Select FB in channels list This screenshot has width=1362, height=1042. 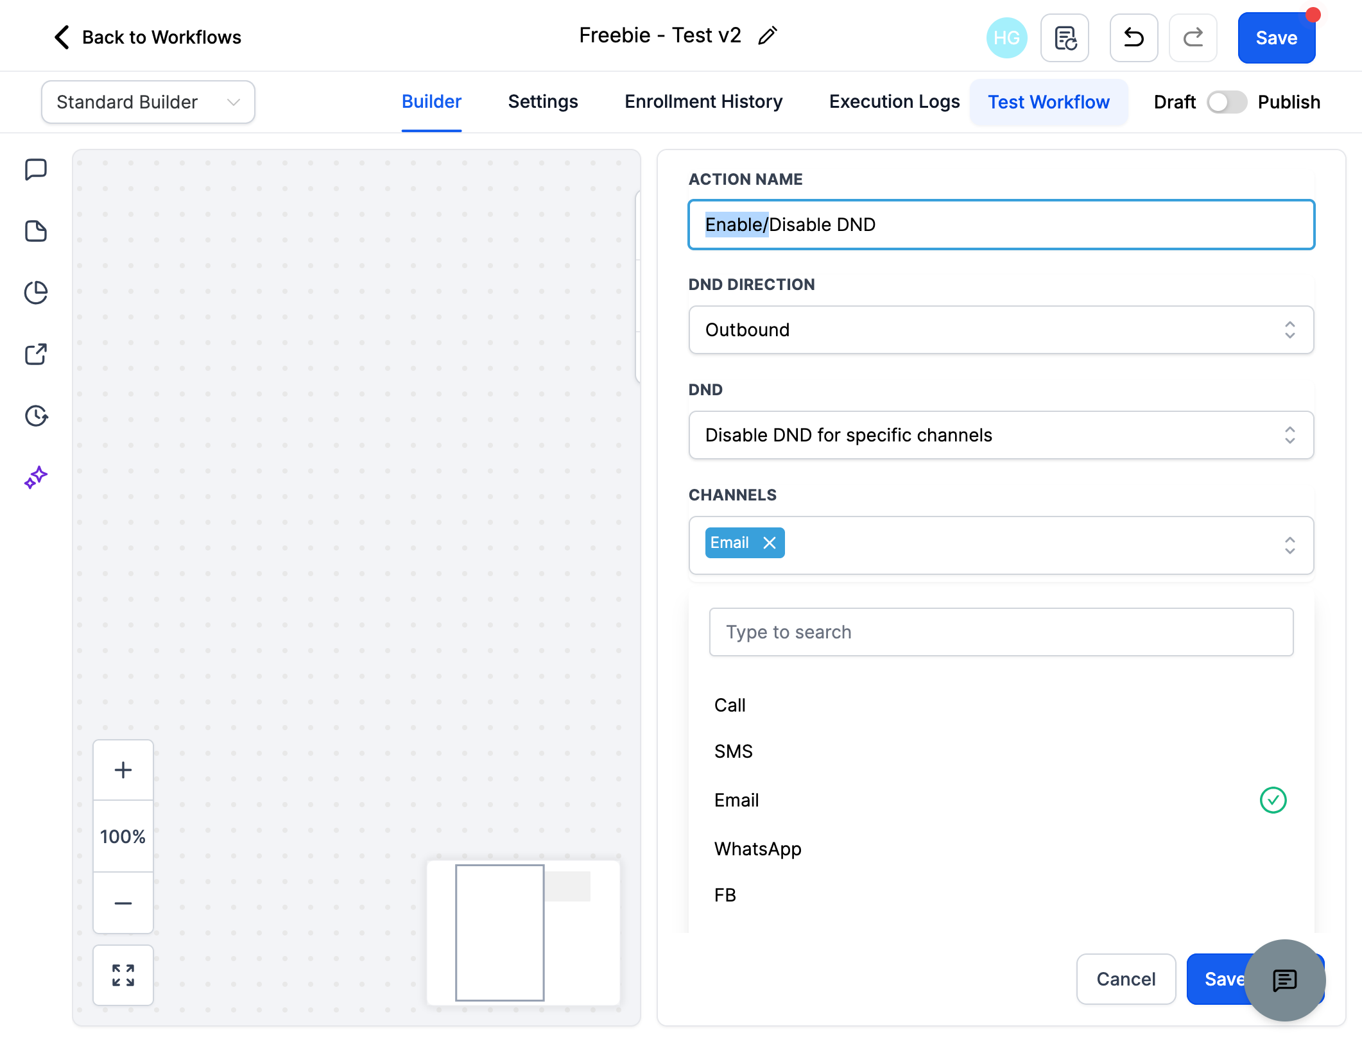click(1001, 895)
